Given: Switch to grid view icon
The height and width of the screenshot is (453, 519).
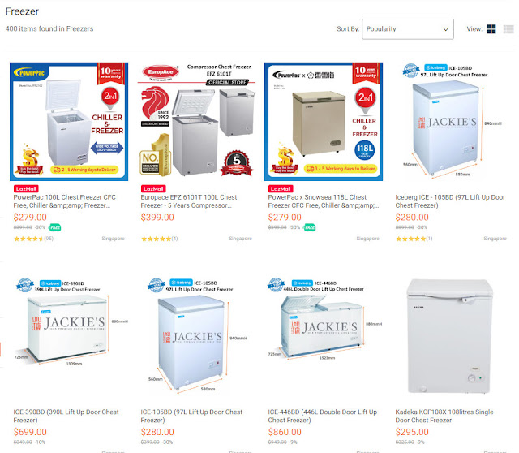Looking at the screenshot, I should coord(491,29).
